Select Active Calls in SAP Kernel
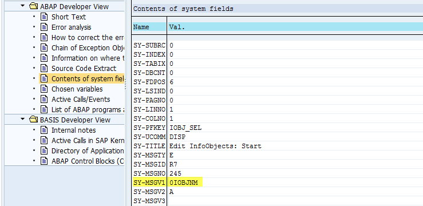 [x=88, y=140]
